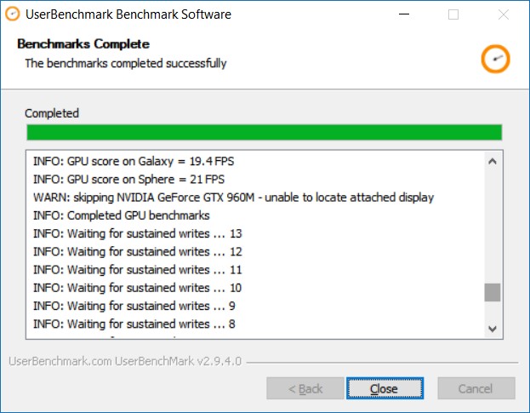Image resolution: width=530 pixels, height=413 pixels.
Task: Click the sustained writes 8 log line
Action: point(134,324)
